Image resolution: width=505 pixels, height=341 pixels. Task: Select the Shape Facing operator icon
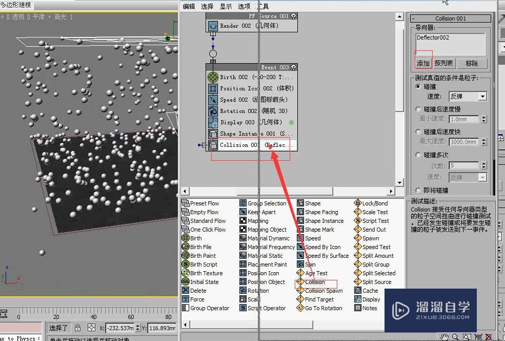[x=300, y=212]
